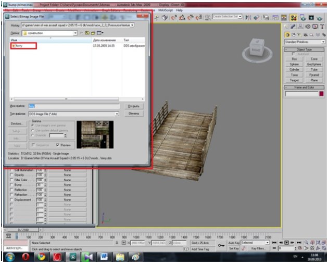Click the Devices button
The height and width of the screenshot is (262, 327).
[x=17, y=123]
